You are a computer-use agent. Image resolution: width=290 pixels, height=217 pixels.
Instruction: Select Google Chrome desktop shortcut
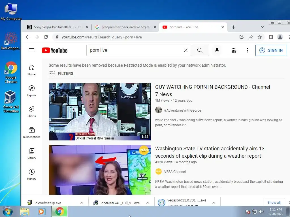[11, 72]
